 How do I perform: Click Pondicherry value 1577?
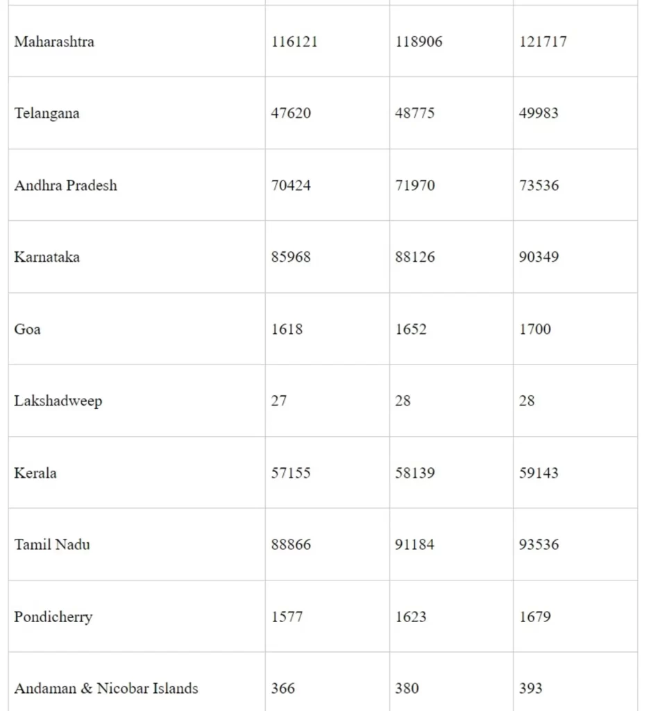point(287,617)
